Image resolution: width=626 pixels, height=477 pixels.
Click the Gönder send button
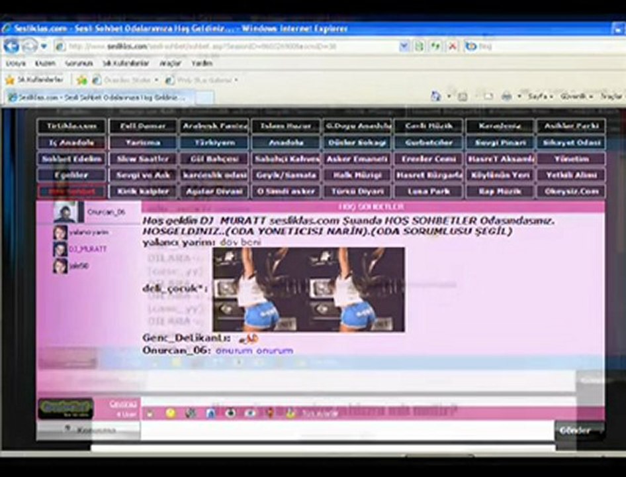click(579, 431)
